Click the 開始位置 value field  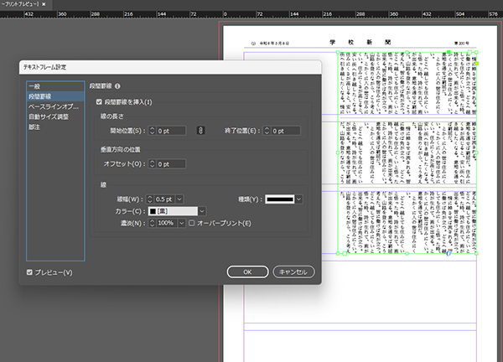tap(171, 131)
